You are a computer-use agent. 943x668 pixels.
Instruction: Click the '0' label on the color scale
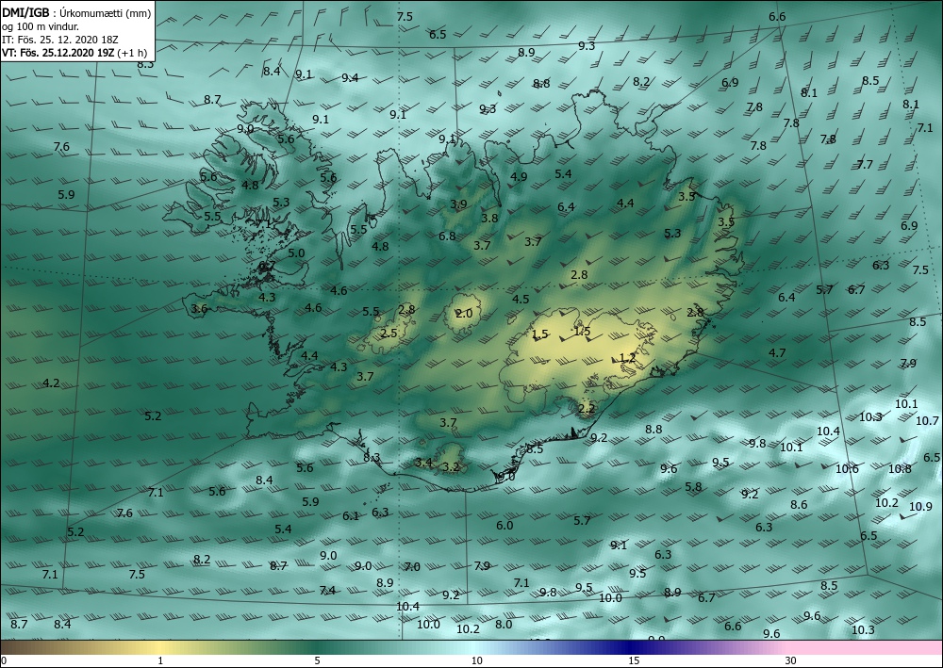pos(4,660)
